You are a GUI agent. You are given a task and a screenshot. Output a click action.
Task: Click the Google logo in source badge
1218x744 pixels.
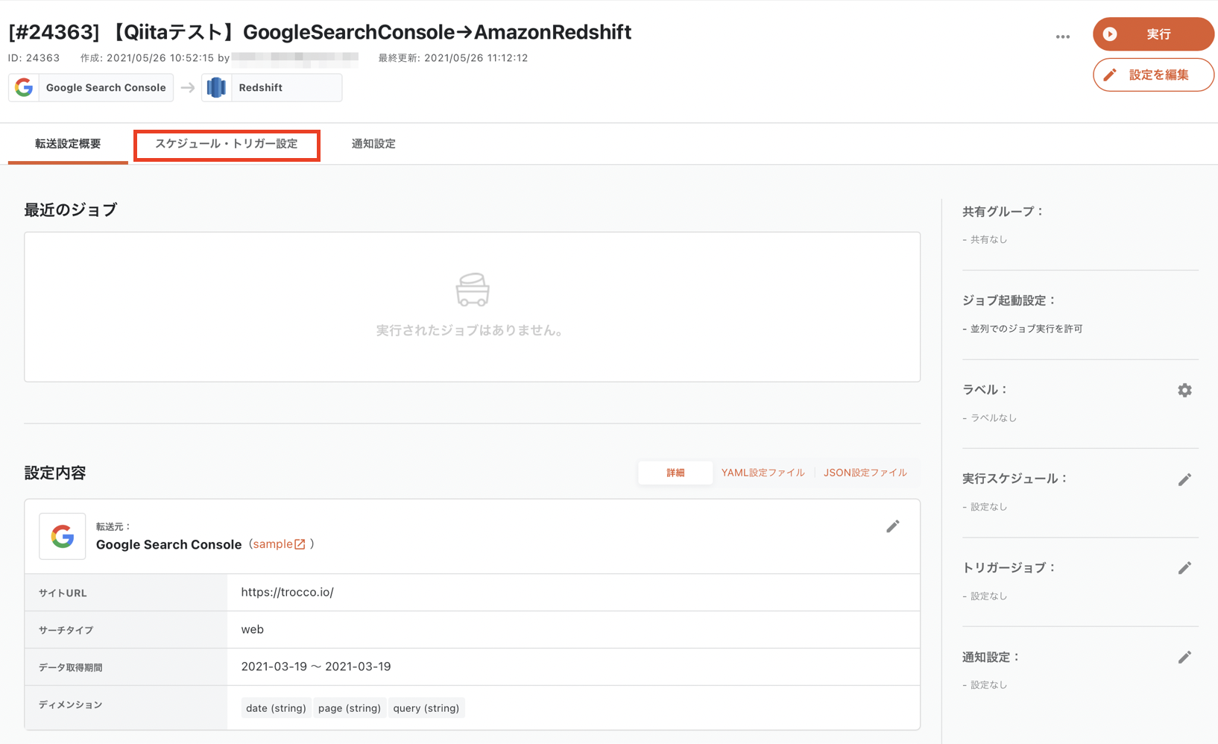pyautogui.click(x=24, y=87)
